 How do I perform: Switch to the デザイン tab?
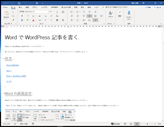click(35, 7)
